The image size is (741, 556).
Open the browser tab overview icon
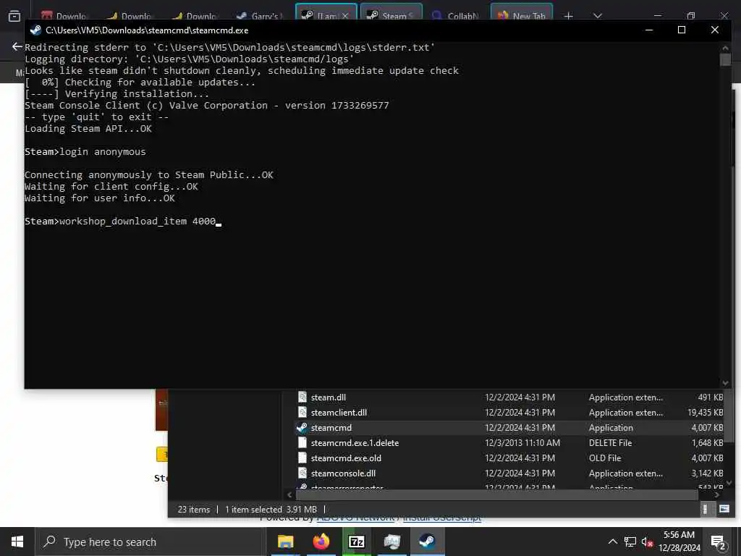(14, 16)
